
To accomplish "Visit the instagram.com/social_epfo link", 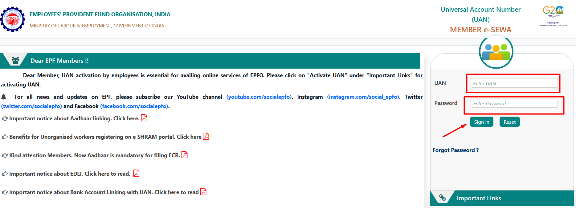I will 363,97.
